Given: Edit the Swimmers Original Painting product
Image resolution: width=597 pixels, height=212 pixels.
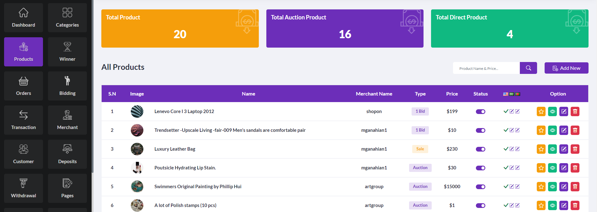Looking at the screenshot, I should click(x=564, y=187).
